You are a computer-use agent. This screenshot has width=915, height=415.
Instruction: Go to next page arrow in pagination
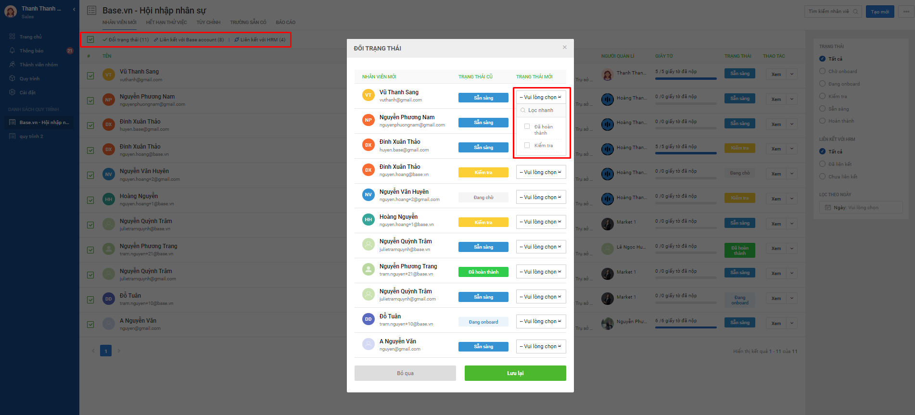click(119, 351)
